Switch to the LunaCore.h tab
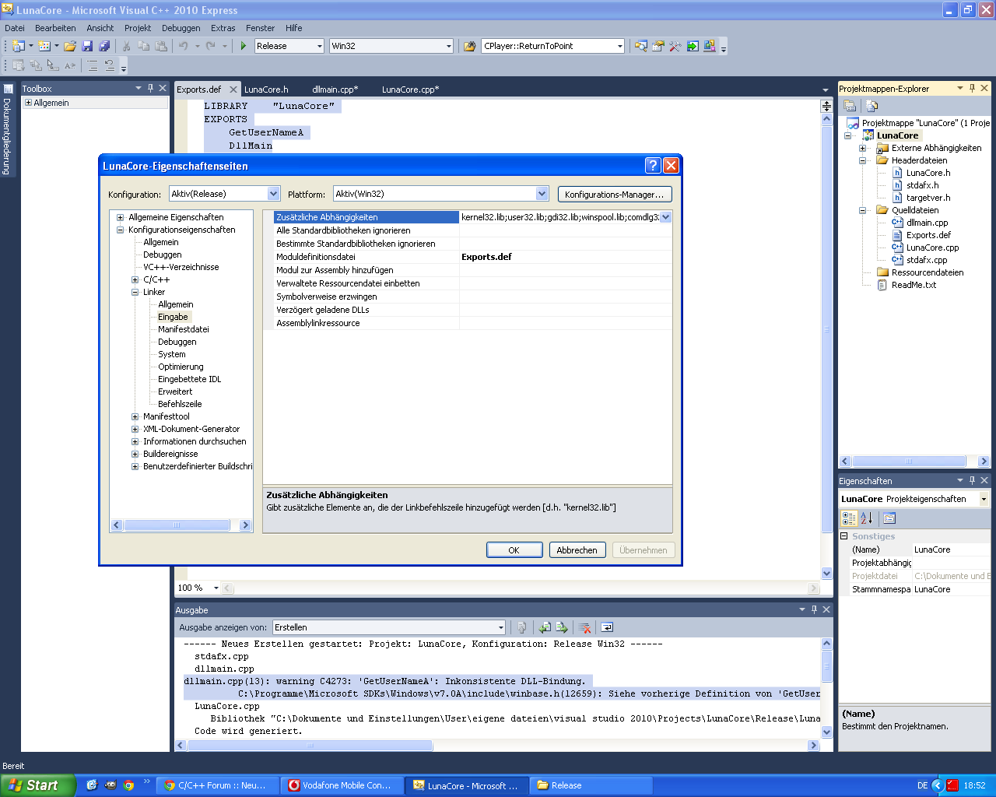The height and width of the screenshot is (797, 996). [x=266, y=90]
